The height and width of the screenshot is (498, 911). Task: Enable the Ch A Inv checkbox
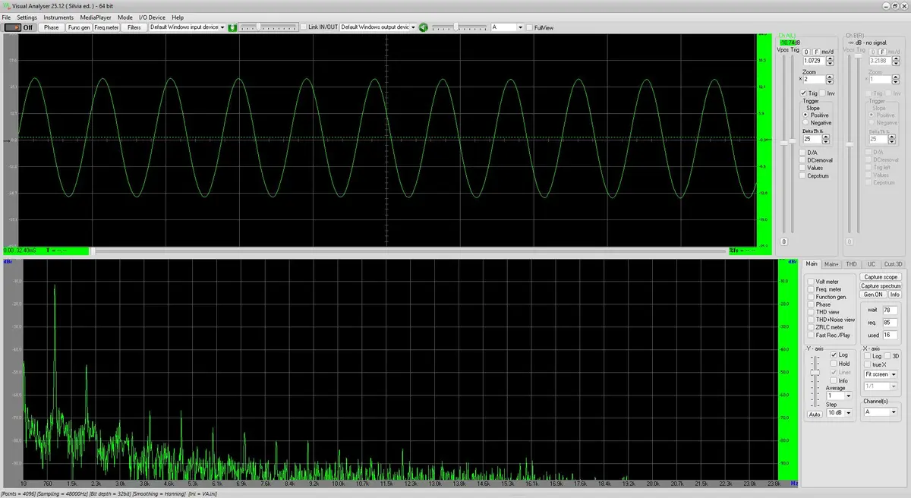(822, 93)
